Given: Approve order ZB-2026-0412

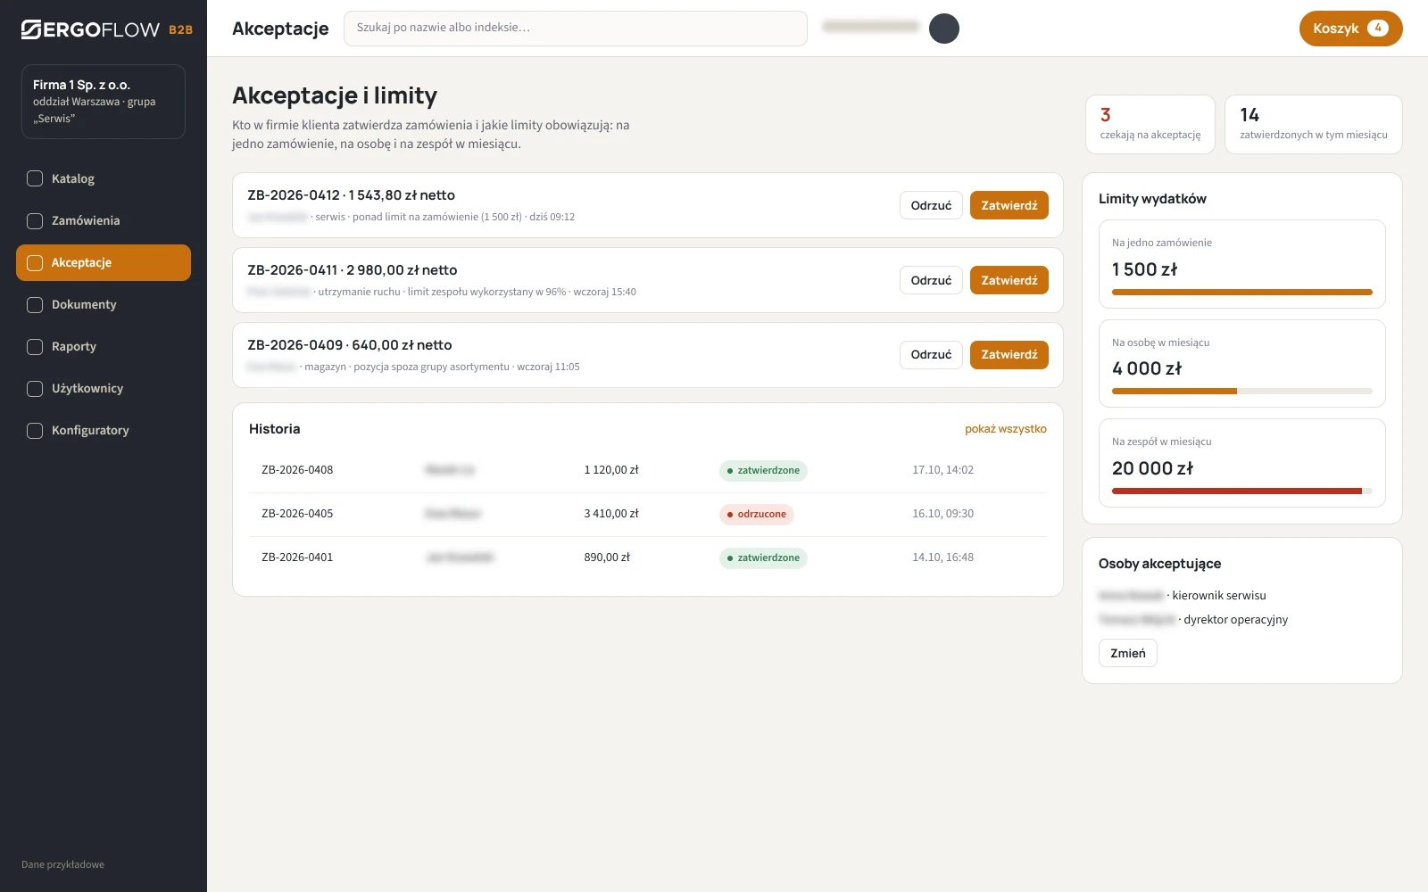Looking at the screenshot, I should [x=1009, y=205].
